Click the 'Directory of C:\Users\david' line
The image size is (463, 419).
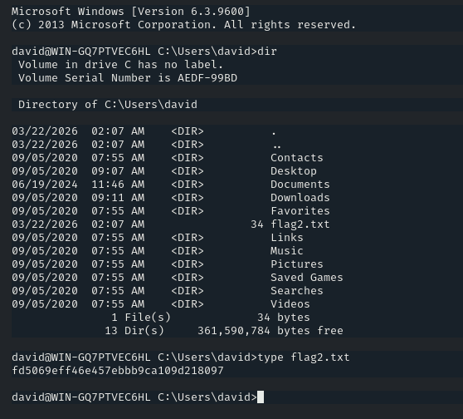[x=108, y=105]
